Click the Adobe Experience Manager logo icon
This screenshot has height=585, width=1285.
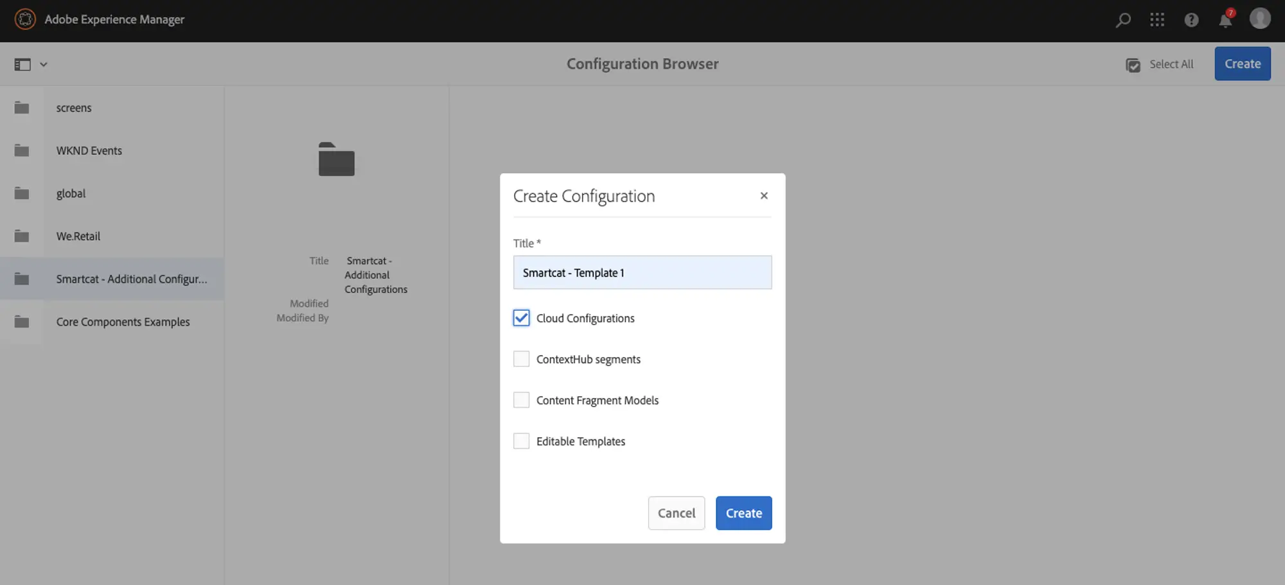(25, 19)
